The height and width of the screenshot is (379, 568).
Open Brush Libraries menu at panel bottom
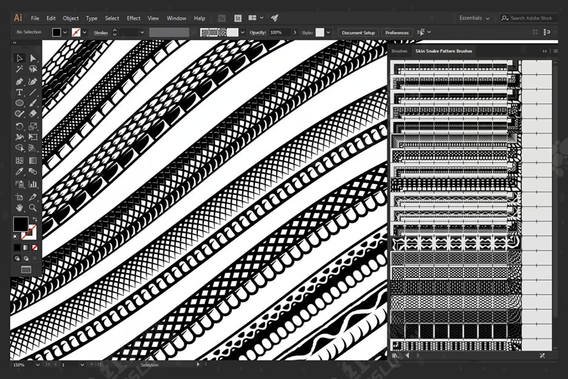click(x=395, y=356)
